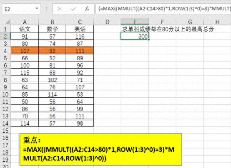Click cell B8 containing 102
The width and height of the screenshot is (231, 168).
52,80
